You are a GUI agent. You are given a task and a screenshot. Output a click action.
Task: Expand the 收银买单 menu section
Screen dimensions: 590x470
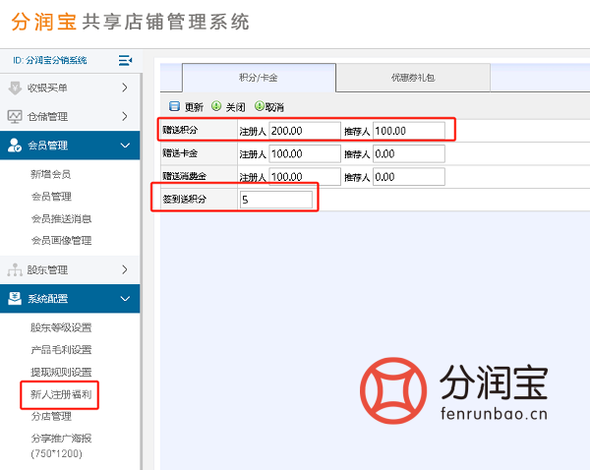(125, 88)
